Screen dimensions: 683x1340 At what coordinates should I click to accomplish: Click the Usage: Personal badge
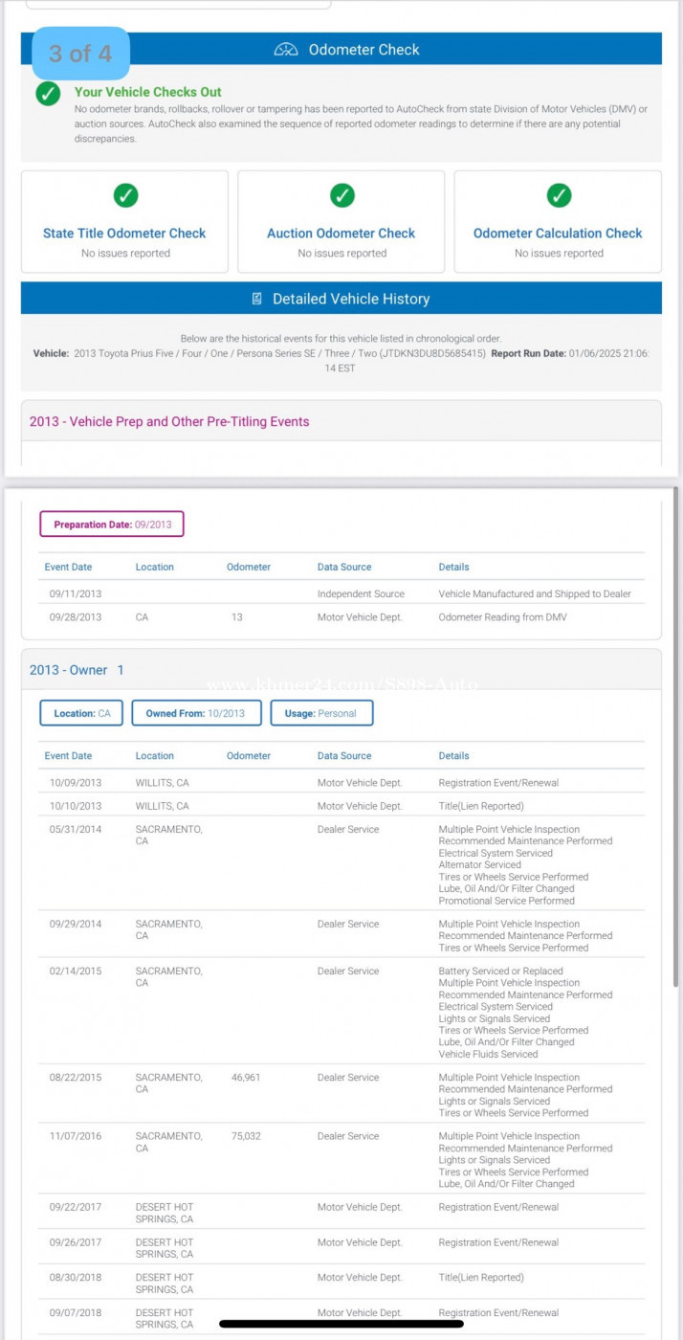pyautogui.click(x=321, y=713)
